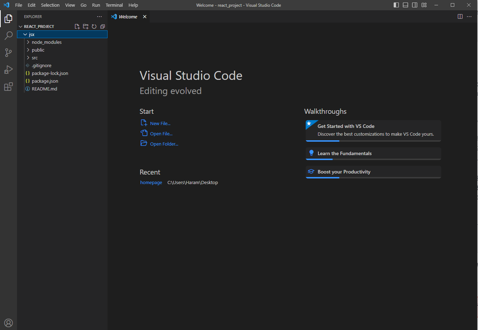Open the Help menu
The width and height of the screenshot is (478, 330).
click(x=133, y=5)
